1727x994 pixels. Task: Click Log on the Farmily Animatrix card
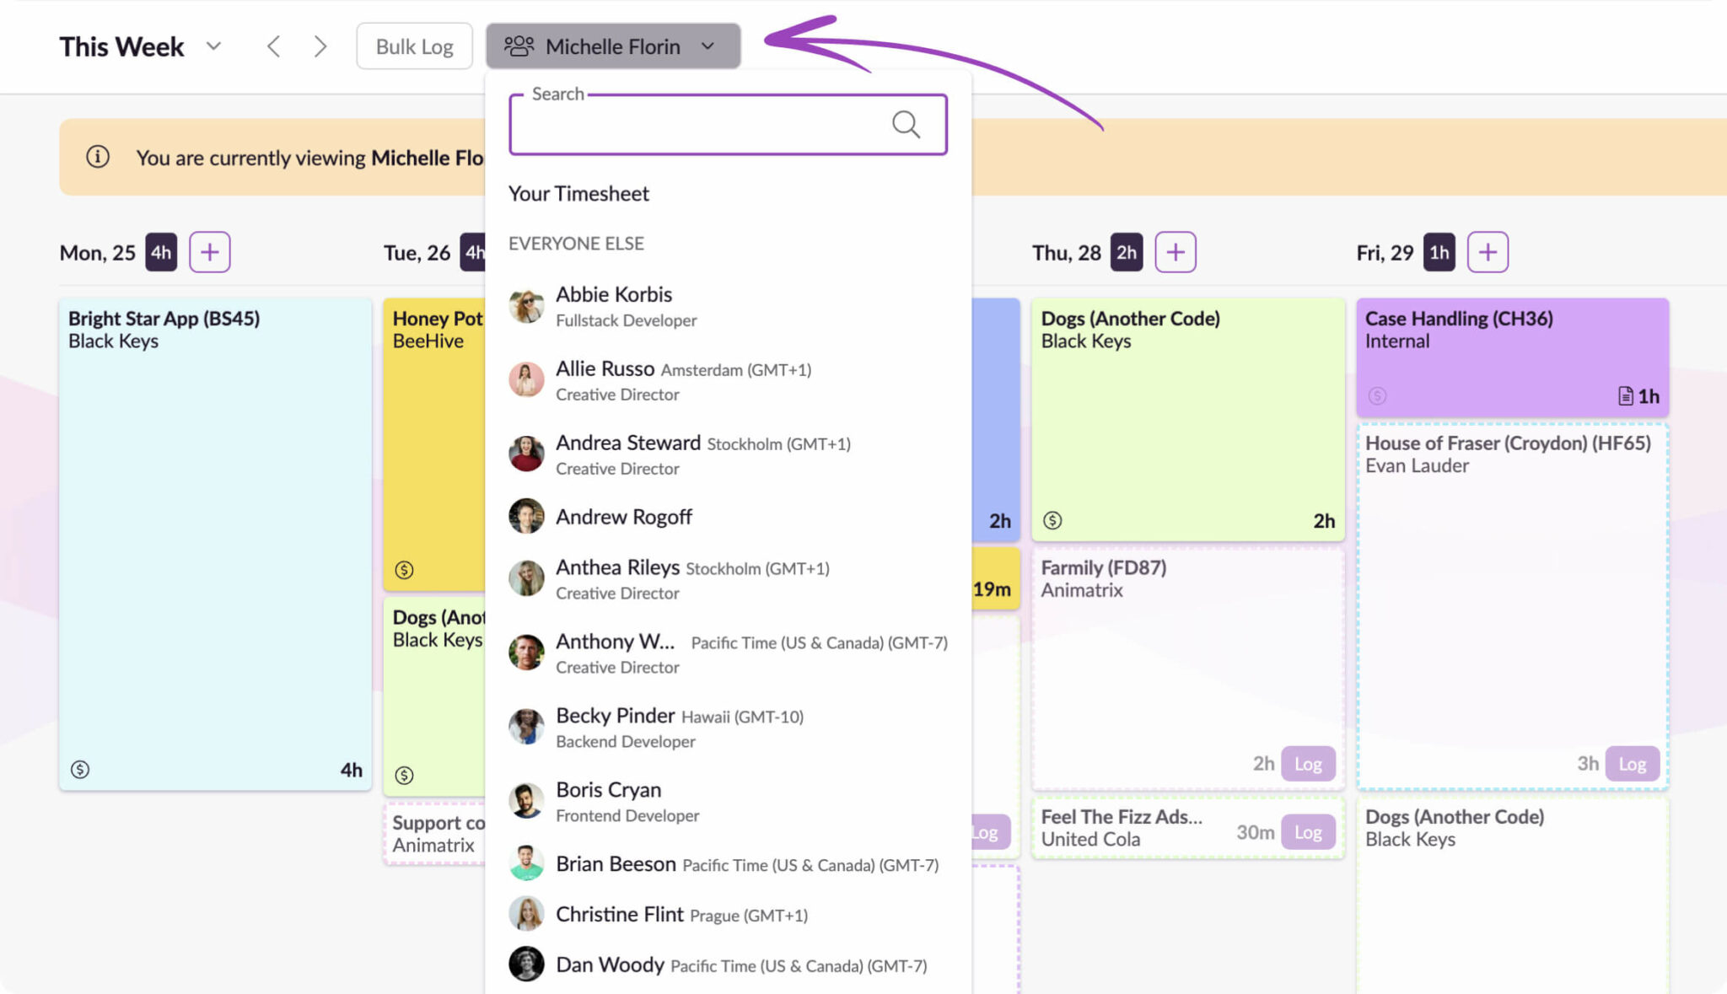[1308, 763]
